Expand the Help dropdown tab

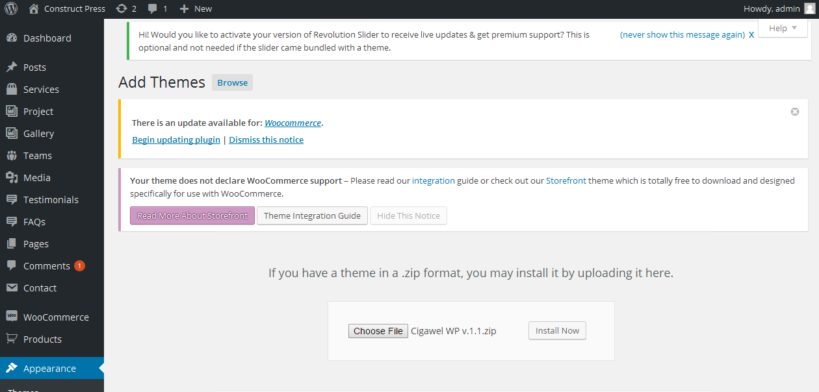pyautogui.click(x=783, y=28)
